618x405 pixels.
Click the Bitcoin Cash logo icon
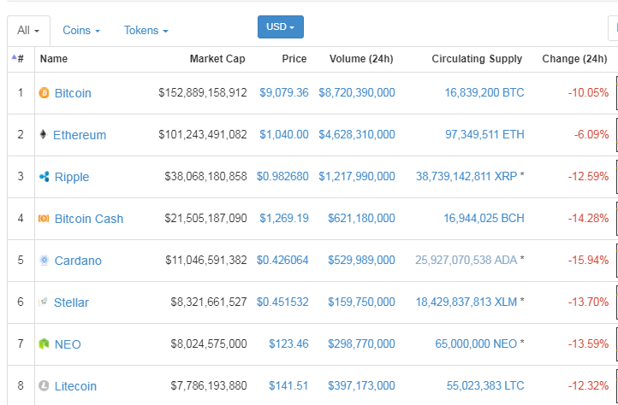point(45,219)
